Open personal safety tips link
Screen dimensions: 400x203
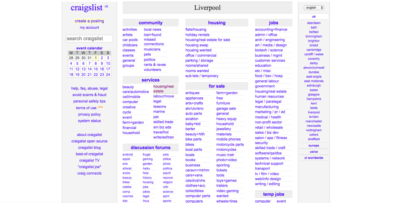pyautogui.click(x=89, y=101)
